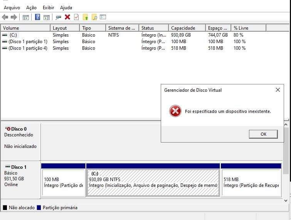Sort by the Layout column header

(x=65, y=28)
